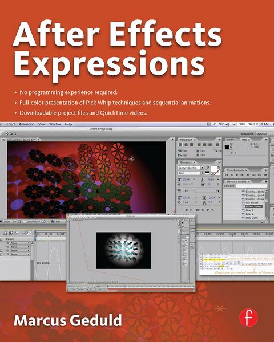Pick color with Character panel eyedropper
The image size is (274, 342).
tap(208, 168)
